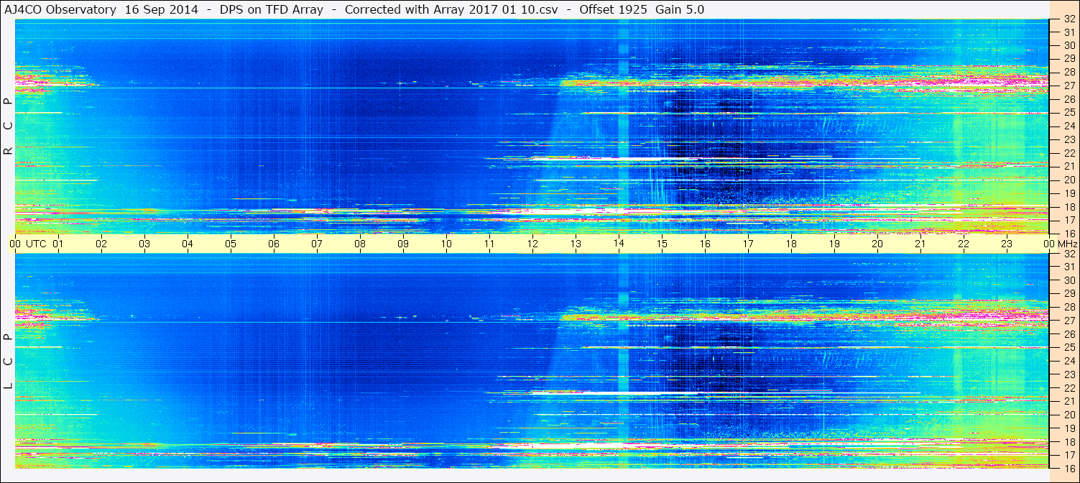Click the AJ4CO Observatory title text
The image size is (1080, 483).
pos(60,9)
